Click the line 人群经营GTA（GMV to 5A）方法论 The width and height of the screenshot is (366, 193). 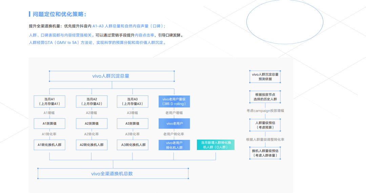pyautogui.click(x=97, y=43)
